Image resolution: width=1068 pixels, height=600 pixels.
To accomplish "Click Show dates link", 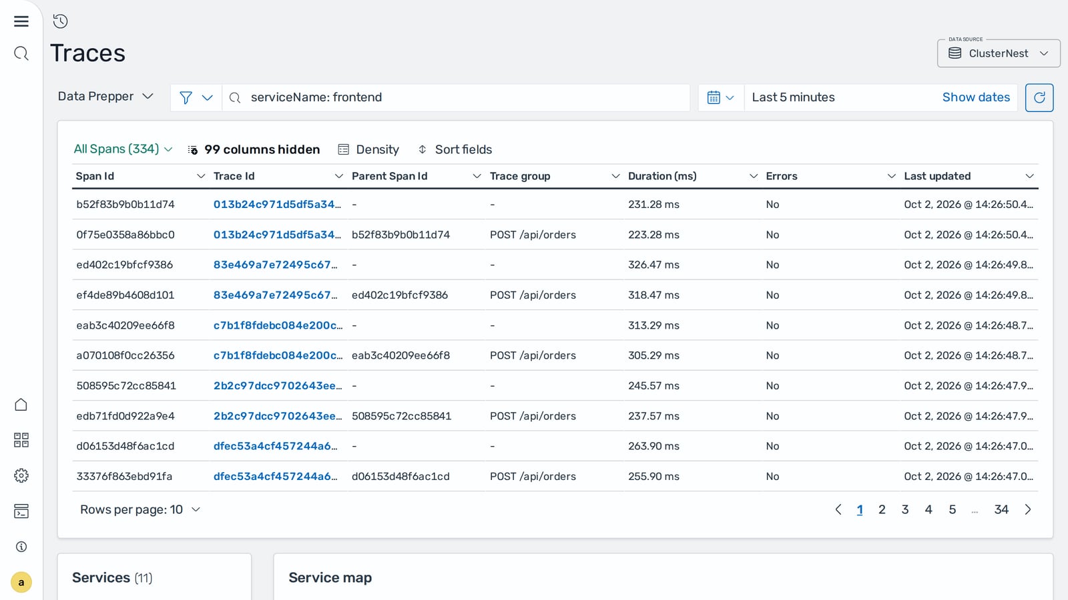I will pyautogui.click(x=976, y=97).
